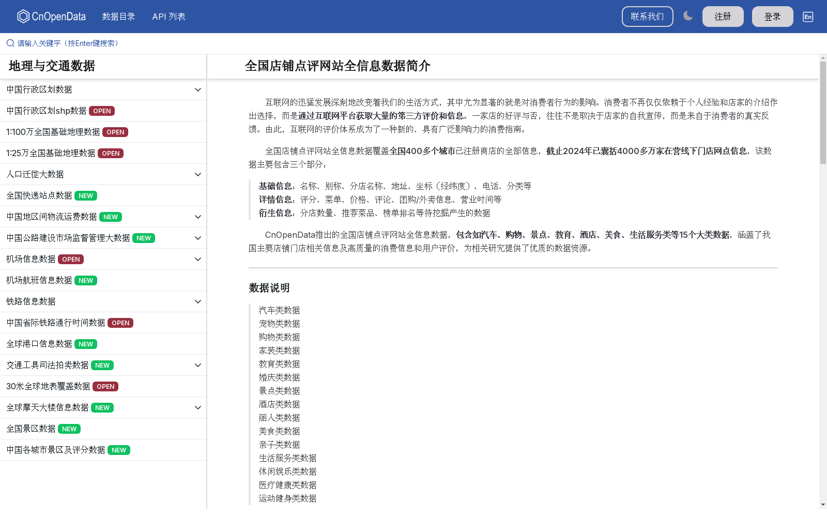Click the CnOpenData logo

pos(51,17)
